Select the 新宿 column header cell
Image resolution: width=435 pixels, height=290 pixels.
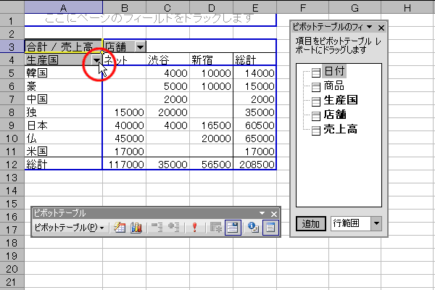pos(212,59)
